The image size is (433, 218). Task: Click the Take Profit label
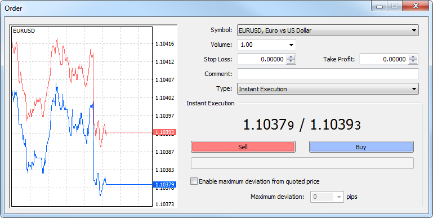point(339,59)
